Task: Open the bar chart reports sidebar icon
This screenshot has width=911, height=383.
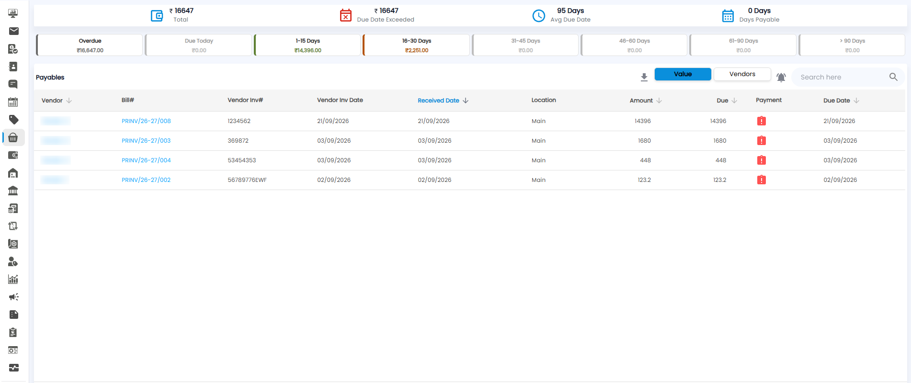Action: point(13,279)
